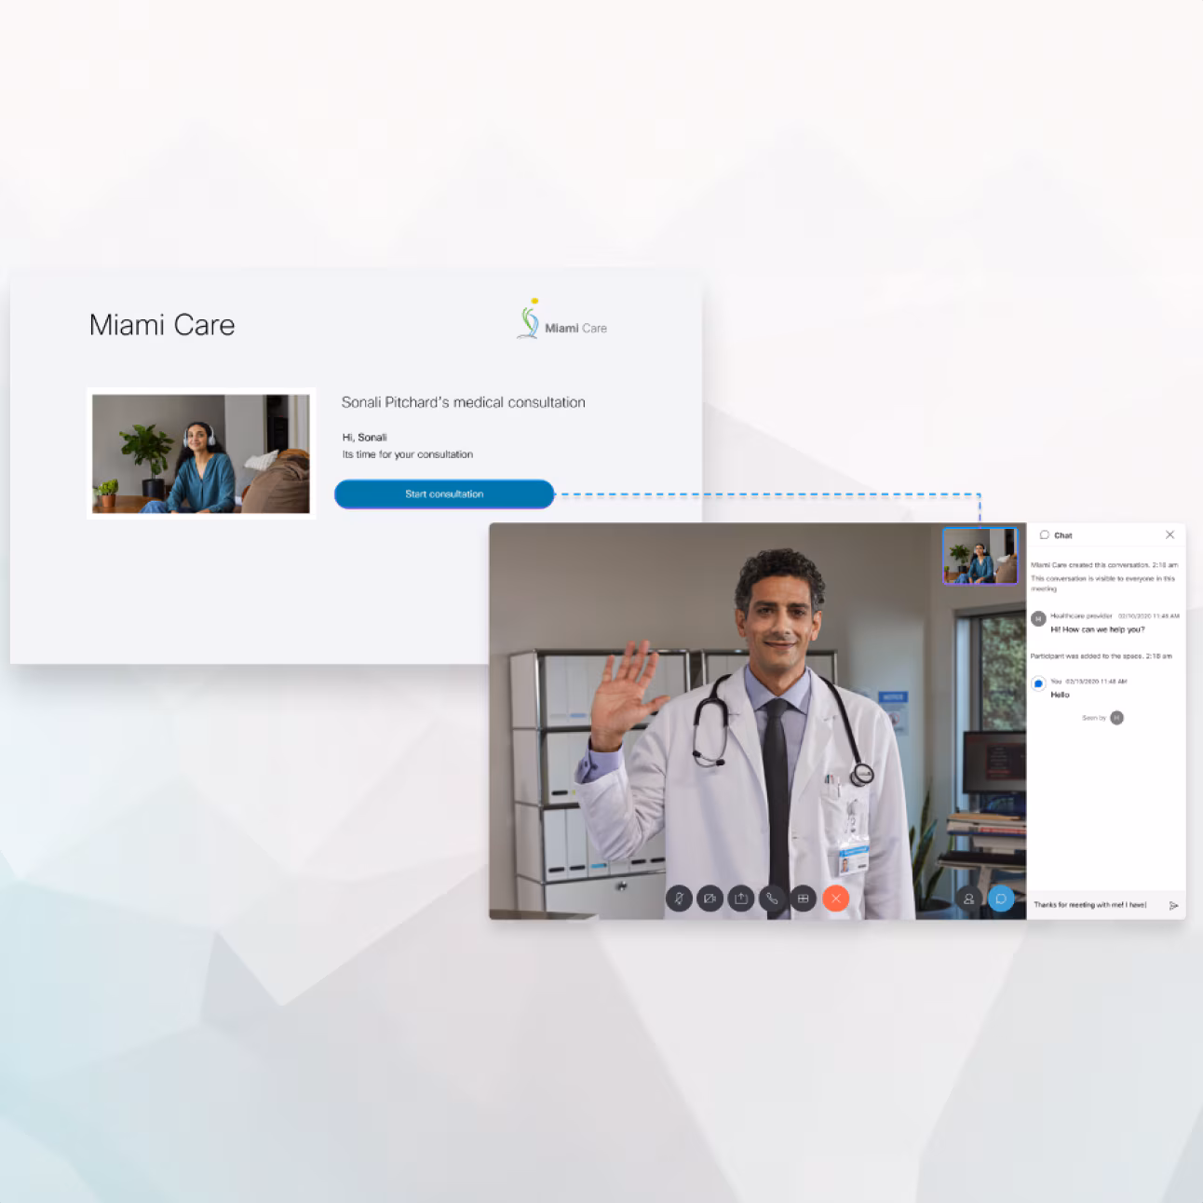Change the video layout with the grid icon

click(x=803, y=899)
